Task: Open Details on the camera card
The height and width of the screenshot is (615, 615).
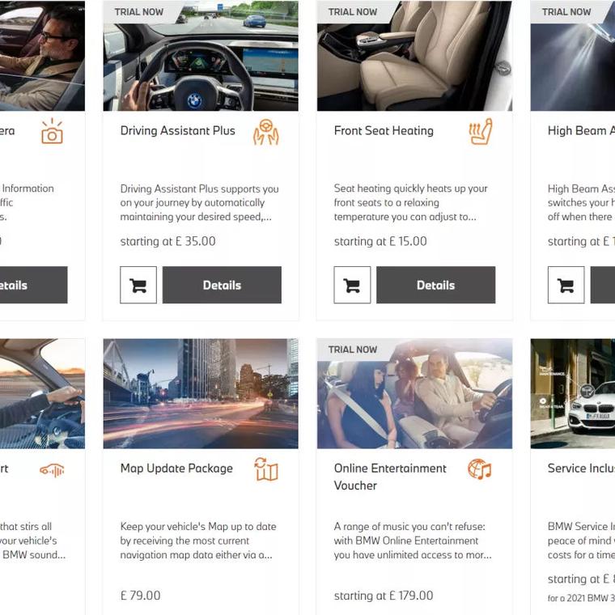Action: tap(33, 285)
